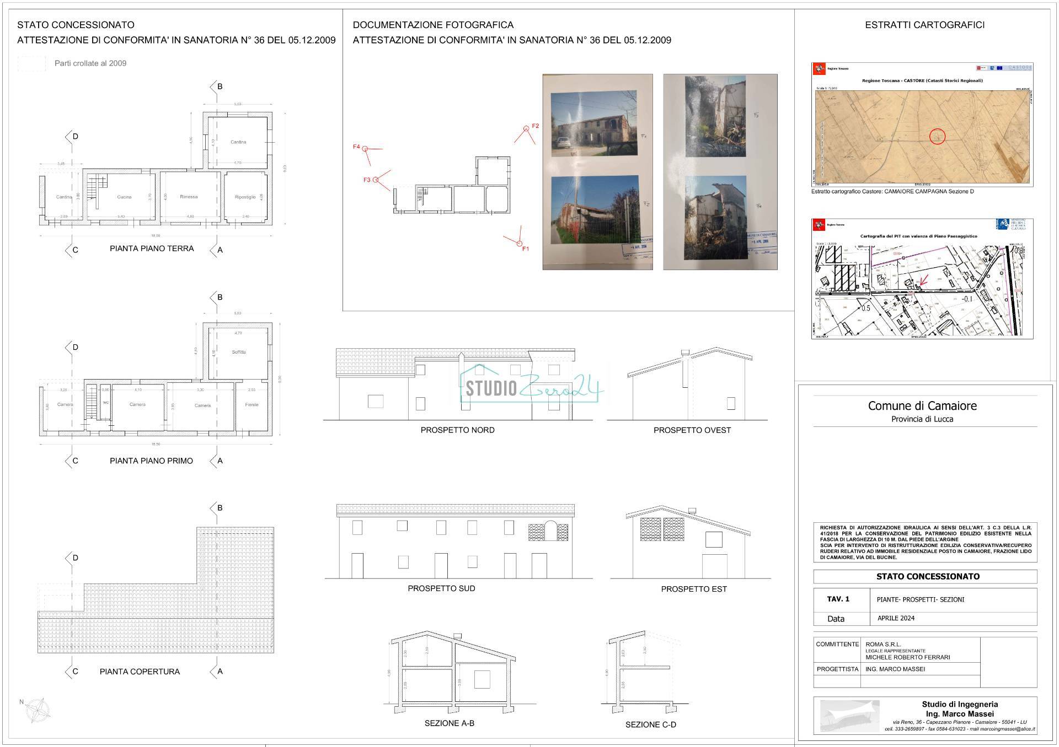Click the F2 camera viewpoint marker
Screen dimensions: 1059x747
(x=526, y=128)
